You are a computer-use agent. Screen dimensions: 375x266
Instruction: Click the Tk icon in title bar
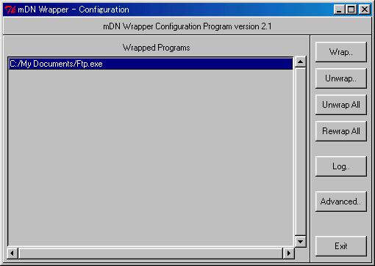pos(10,10)
